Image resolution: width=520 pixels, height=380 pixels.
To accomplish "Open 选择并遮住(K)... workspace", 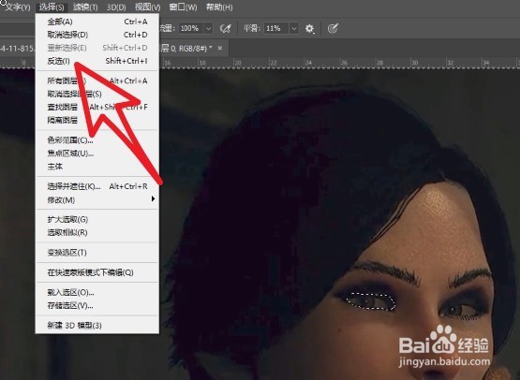I will click(97, 186).
